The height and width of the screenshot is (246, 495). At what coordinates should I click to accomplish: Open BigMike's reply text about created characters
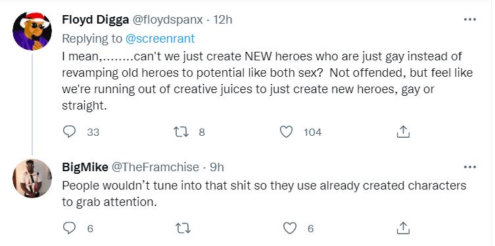click(x=264, y=194)
